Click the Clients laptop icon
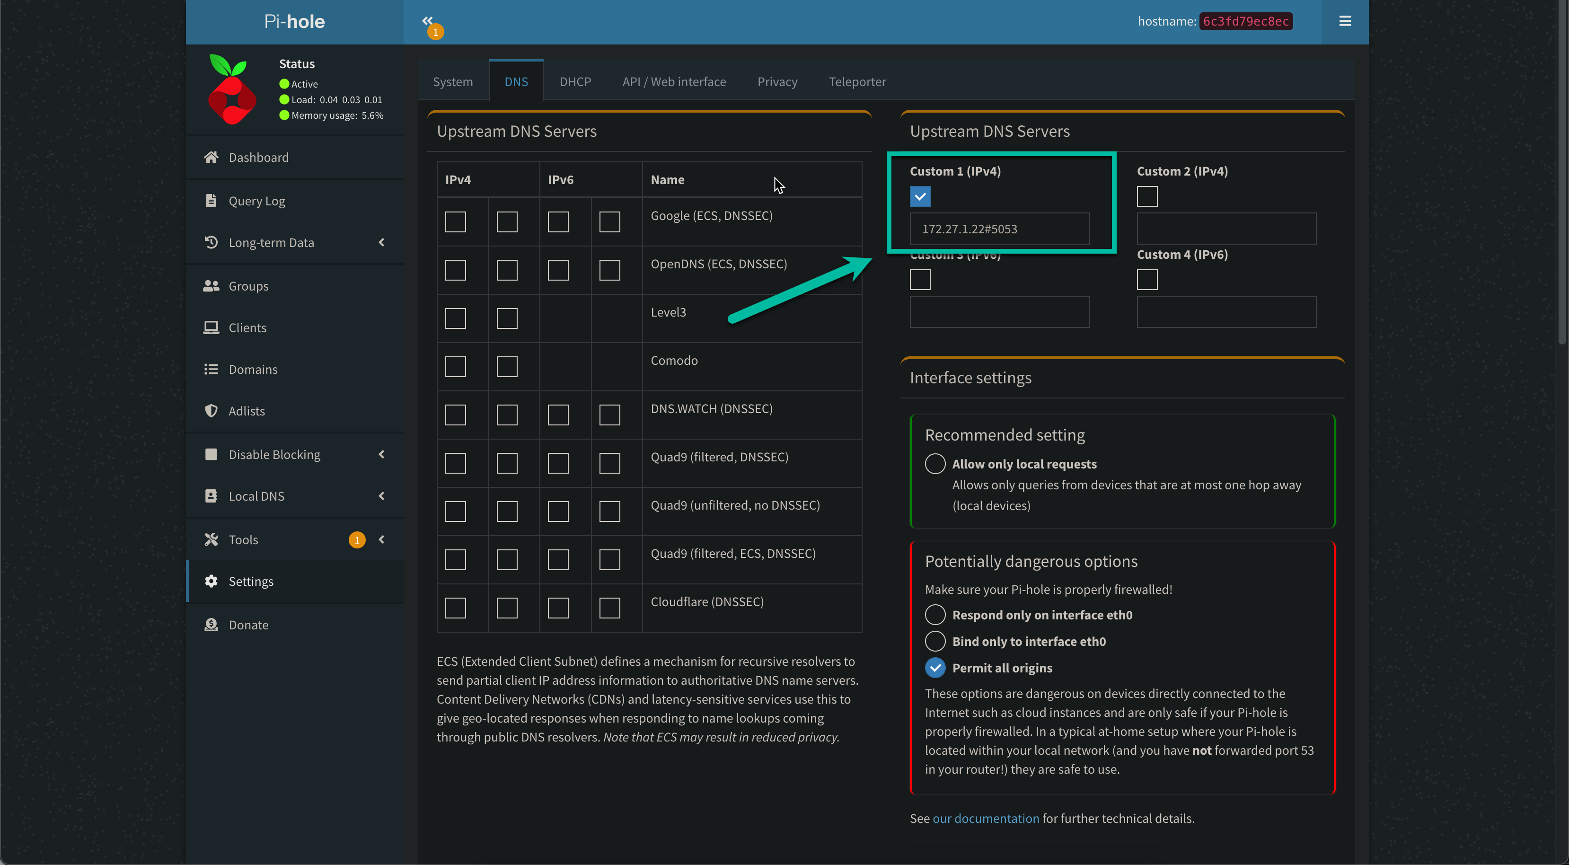Viewport: 1569px width, 865px height. point(211,327)
